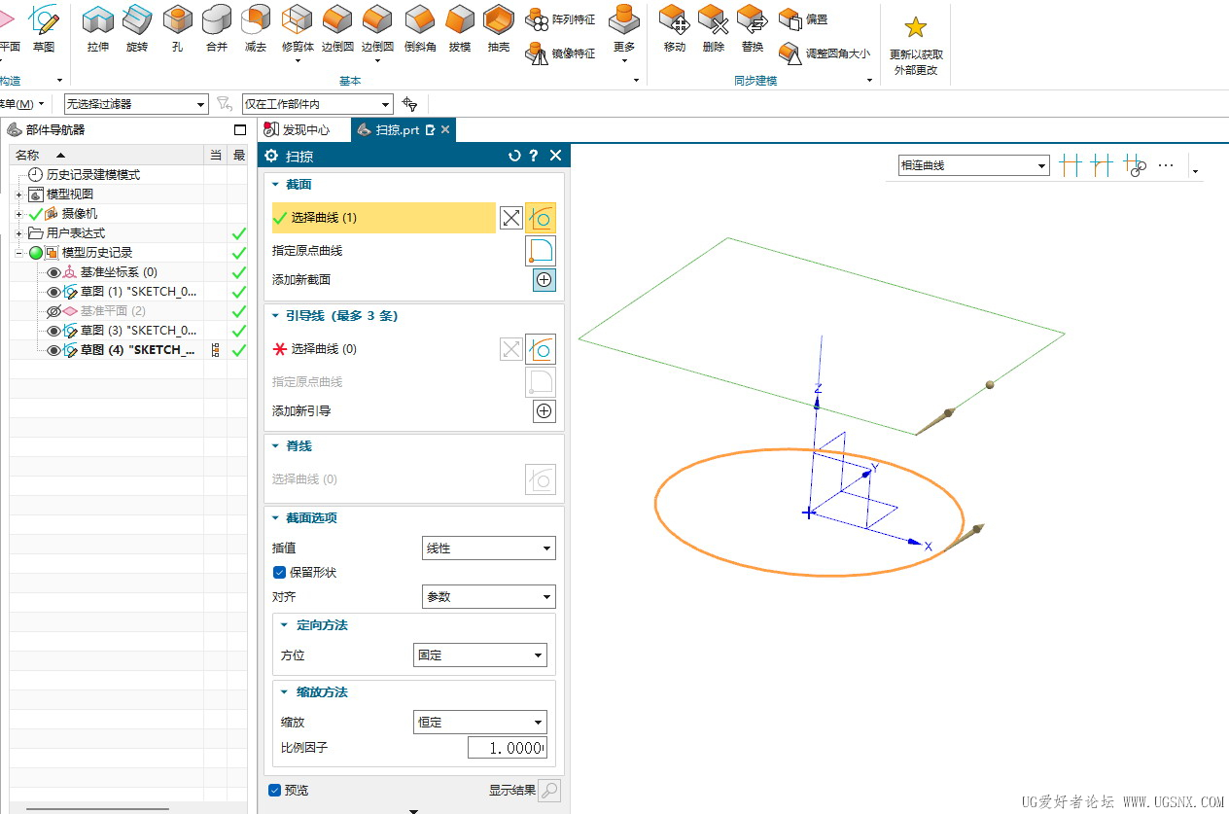Toggle visibility of 草图 (3) SKETCH_0

tap(53, 331)
